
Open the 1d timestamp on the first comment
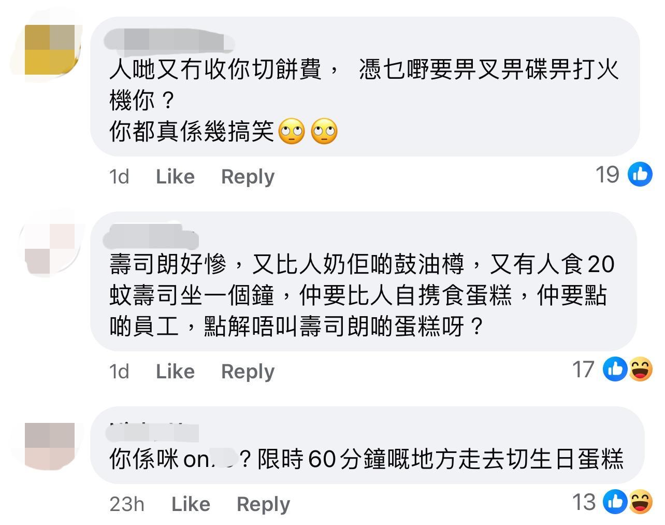[x=119, y=177]
